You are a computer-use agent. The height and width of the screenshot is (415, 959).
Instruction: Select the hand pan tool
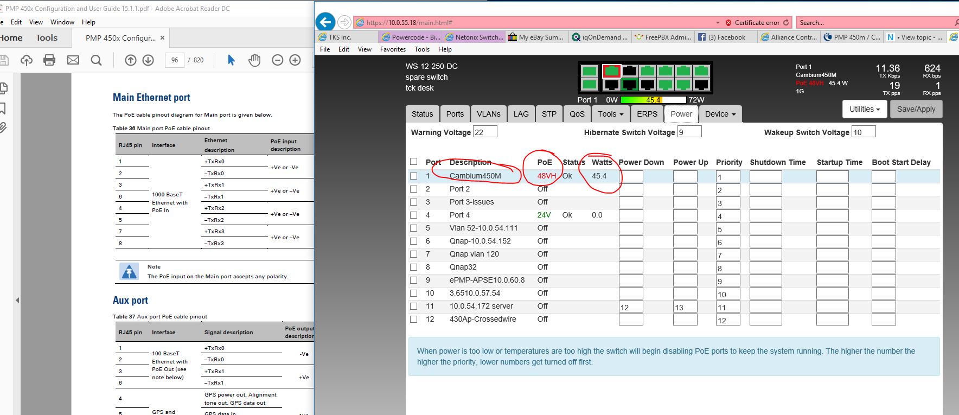pyautogui.click(x=254, y=60)
